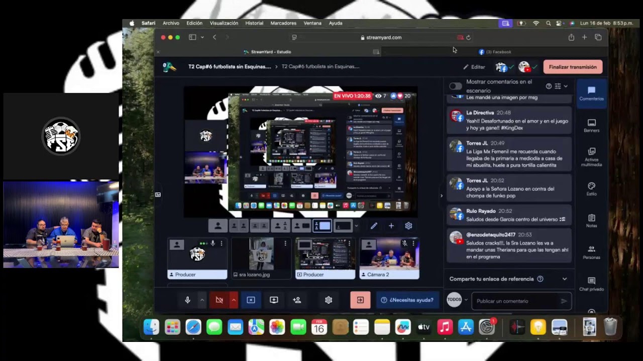Click the present/share screen icon
643x361 pixels.
click(274, 300)
